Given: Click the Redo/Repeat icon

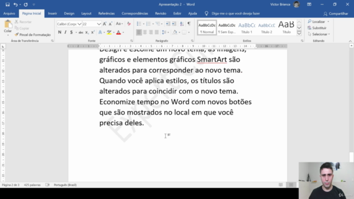Looking at the screenshot, I should point(26,4).
